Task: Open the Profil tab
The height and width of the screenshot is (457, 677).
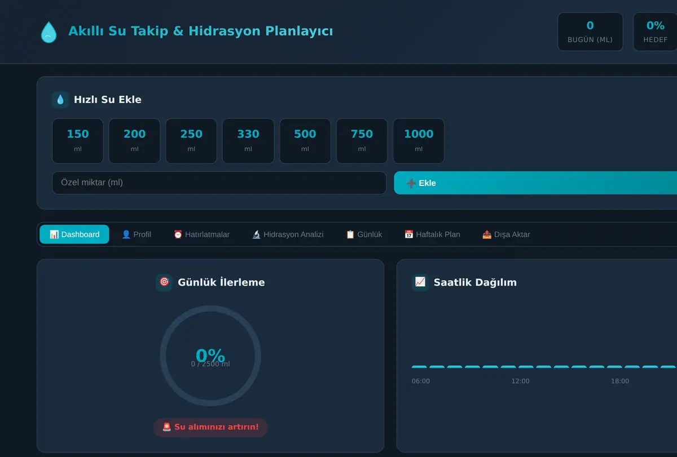Action: [x=137, y=234]
